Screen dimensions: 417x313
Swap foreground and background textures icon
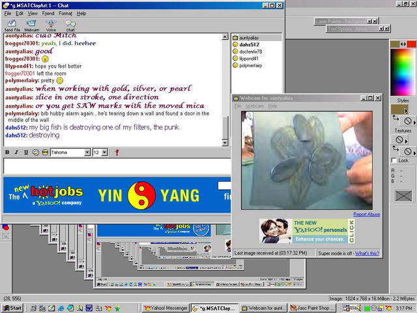click(x=395, y=148)
